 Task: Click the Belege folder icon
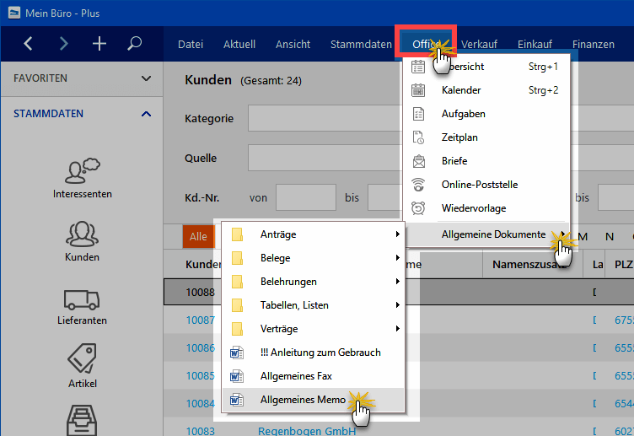[x=237, y=258]
